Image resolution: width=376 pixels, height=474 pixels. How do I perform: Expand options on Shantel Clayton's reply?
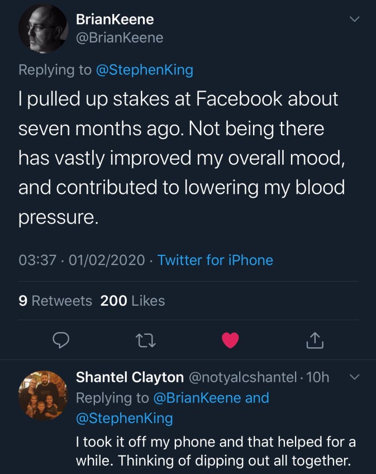click(x=354, y=378)
